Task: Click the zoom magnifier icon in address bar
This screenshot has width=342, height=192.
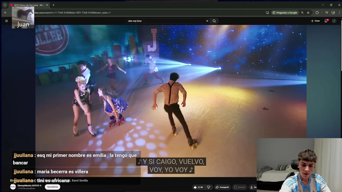Action: [x=302, y=13]
